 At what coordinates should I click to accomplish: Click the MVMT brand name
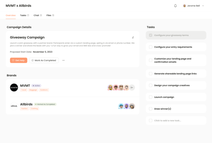[25, 86]
